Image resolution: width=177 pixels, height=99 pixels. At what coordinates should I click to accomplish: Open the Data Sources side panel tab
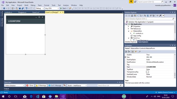tap(2, 22)
